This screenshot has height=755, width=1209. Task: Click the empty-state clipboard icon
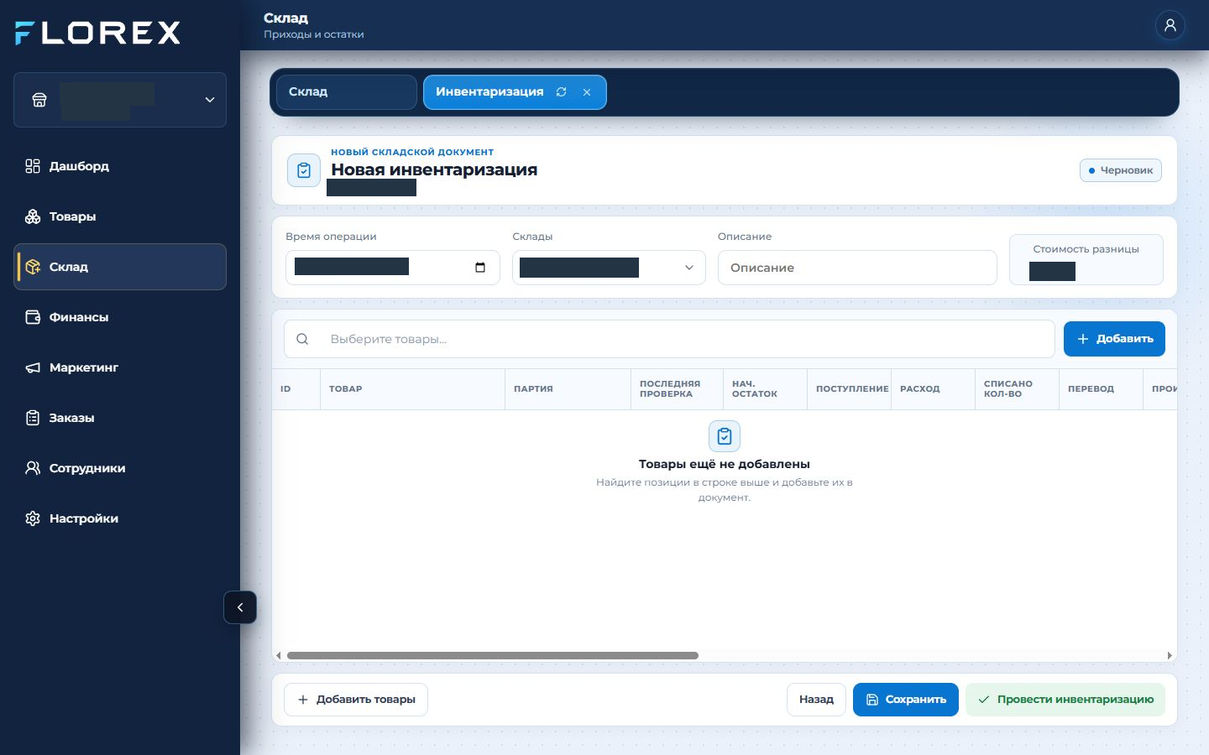click(x=725, y=436)
